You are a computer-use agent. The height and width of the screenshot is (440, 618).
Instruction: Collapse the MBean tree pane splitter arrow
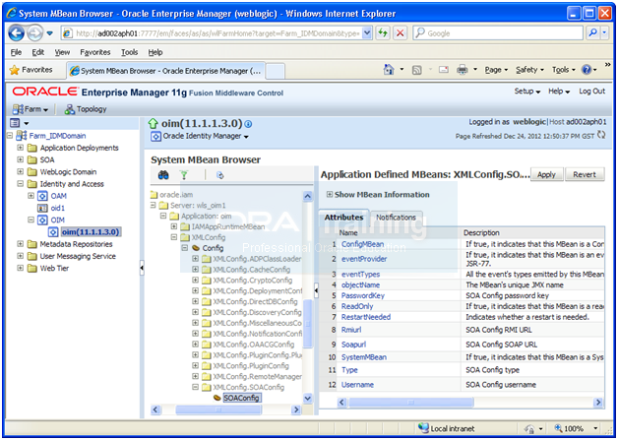pyautogui.click(x=316, y=290)
